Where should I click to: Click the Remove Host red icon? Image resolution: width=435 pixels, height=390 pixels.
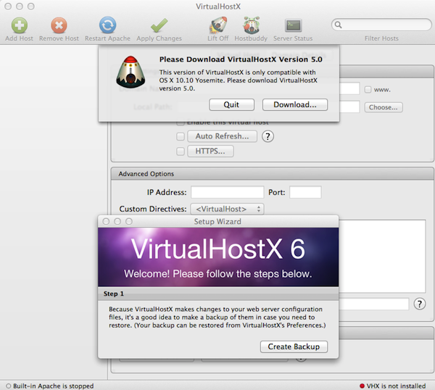click(59, 25)
